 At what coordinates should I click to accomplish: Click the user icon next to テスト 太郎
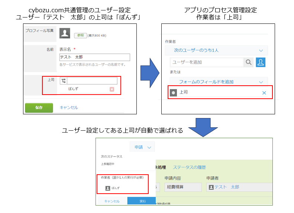click(x=211, y=187)
